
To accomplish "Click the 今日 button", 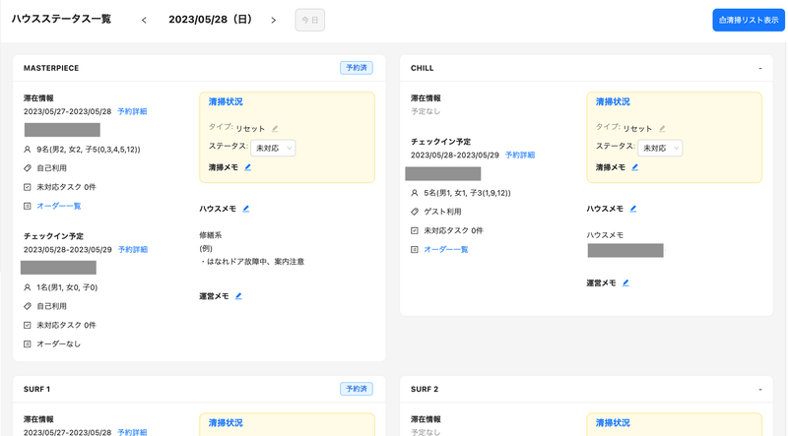I will pos(309,20).
